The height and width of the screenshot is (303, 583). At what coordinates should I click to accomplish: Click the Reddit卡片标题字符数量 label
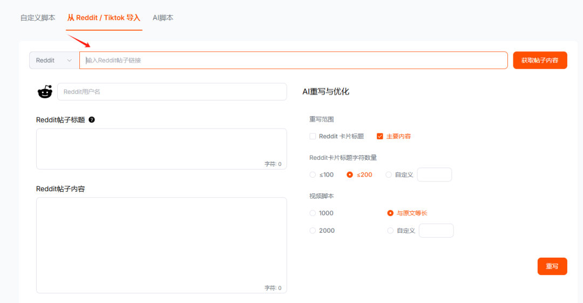343,158
